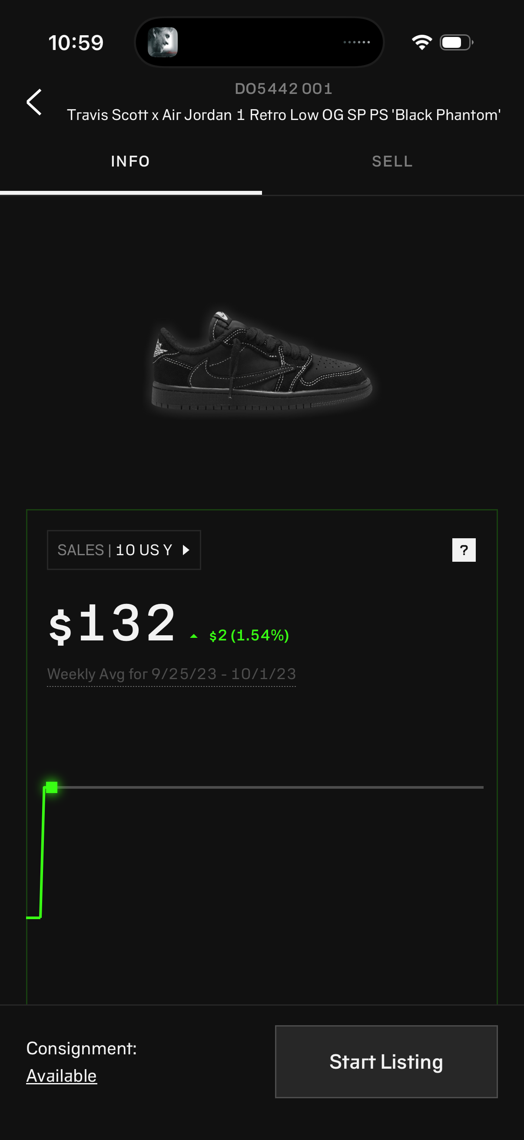Tap the Weekly Avg date range text

pos(172,674)
